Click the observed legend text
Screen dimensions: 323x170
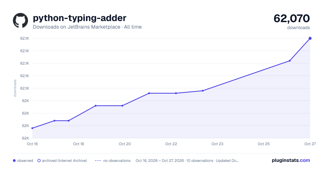coord(25,161)
